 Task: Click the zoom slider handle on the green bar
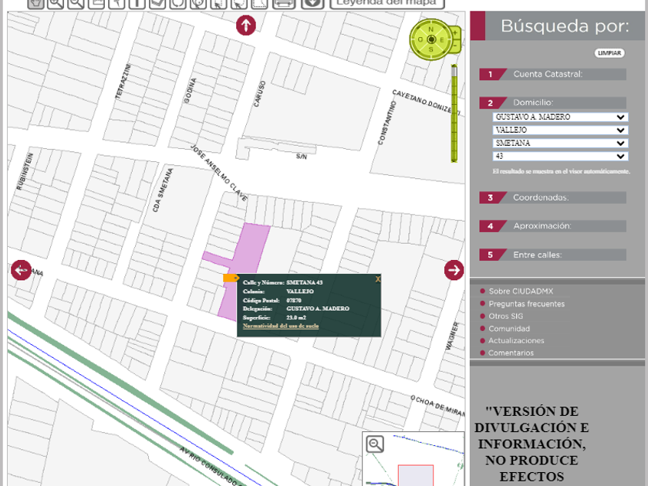[x=454, y=71]
